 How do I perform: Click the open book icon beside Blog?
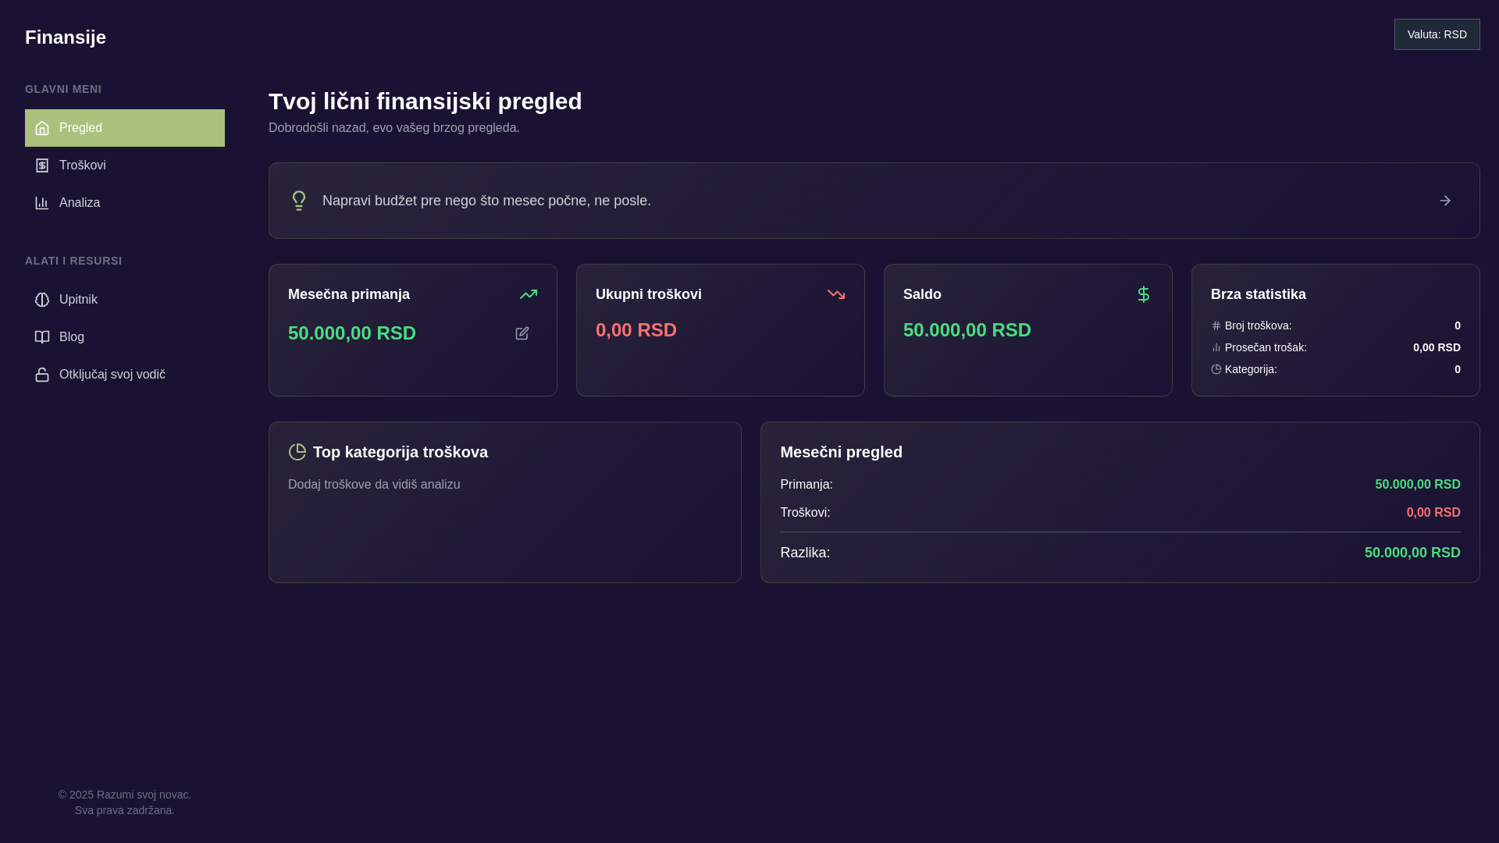pyautogui.click(x=42, y=337)
